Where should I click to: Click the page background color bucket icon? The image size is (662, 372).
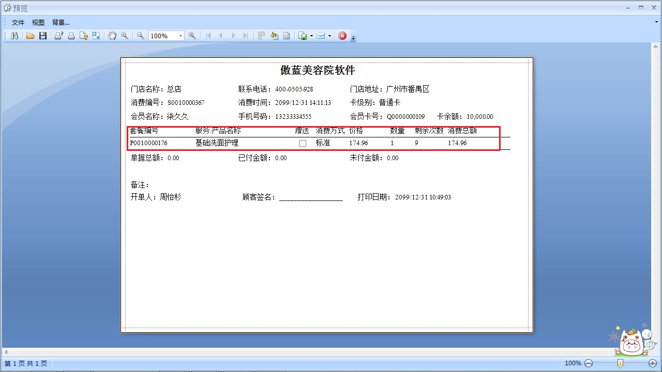(274, 36)
